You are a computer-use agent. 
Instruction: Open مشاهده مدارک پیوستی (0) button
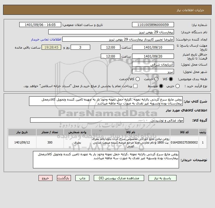pyautogui.click(x=119, y=178)
